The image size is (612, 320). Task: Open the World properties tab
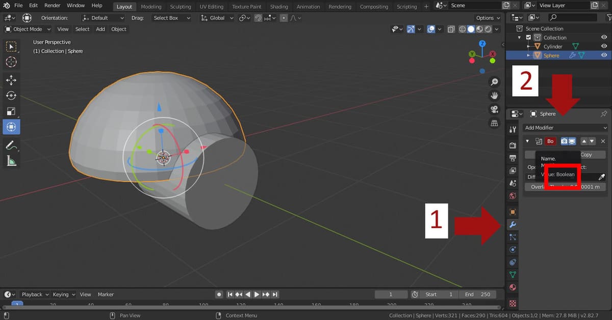coord(513,195)
